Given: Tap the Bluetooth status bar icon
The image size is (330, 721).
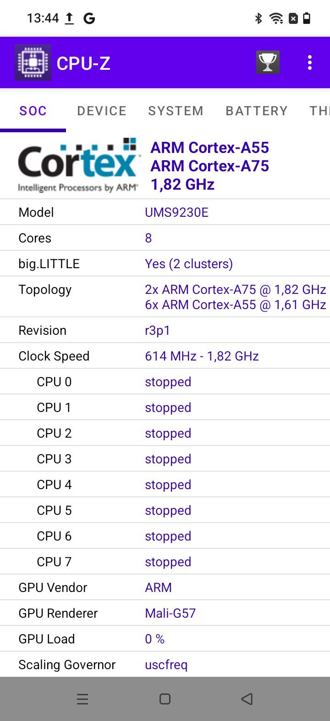Looking at the screenshot, I should tap(258, 18).
